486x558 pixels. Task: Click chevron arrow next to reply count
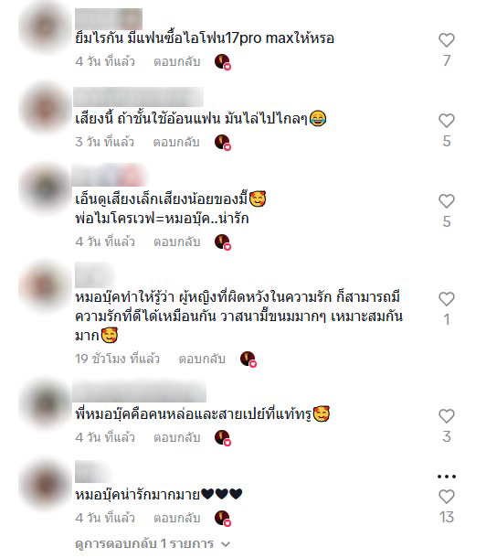[x=226, y=544]
